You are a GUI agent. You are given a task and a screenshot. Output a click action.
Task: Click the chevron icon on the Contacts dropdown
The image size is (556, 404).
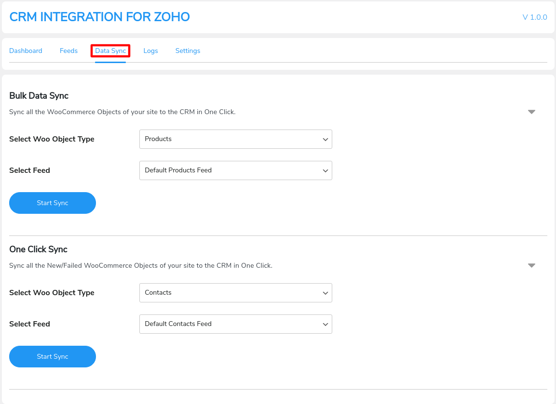point(325,292)
